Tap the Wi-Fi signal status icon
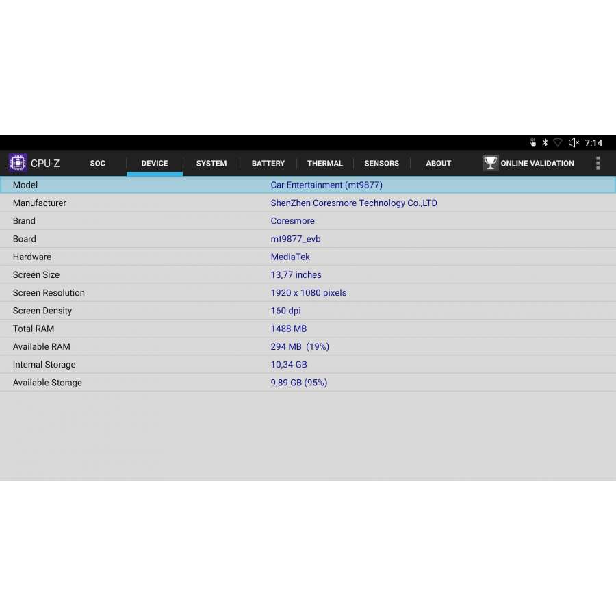Screen dimensions: 616x616 coord(557,142)
